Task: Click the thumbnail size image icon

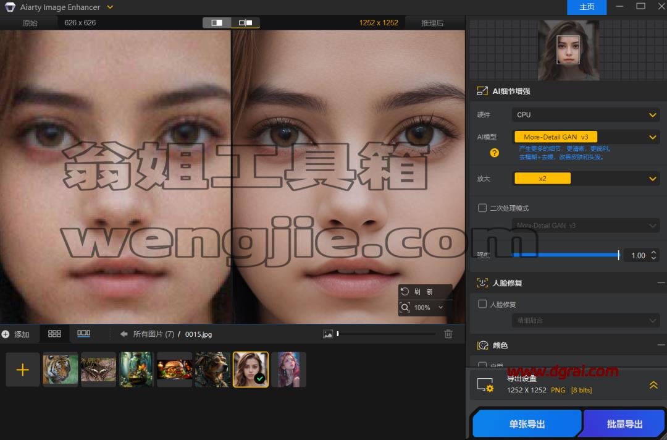Action: click(328, 334)
